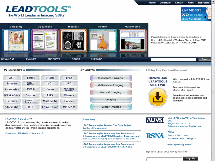Open the ORDER navigation menu
The height and width of the screenshot is (161, 215).
click(x=76, y=59)
